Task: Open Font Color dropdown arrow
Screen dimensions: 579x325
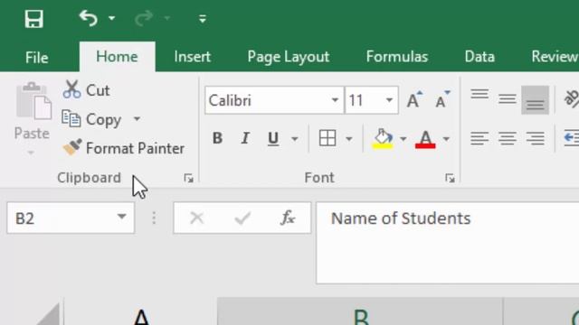Action: pyautogui.click(x=446, y=139)
